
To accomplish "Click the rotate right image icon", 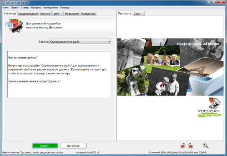I will click(x=191, y=145).
